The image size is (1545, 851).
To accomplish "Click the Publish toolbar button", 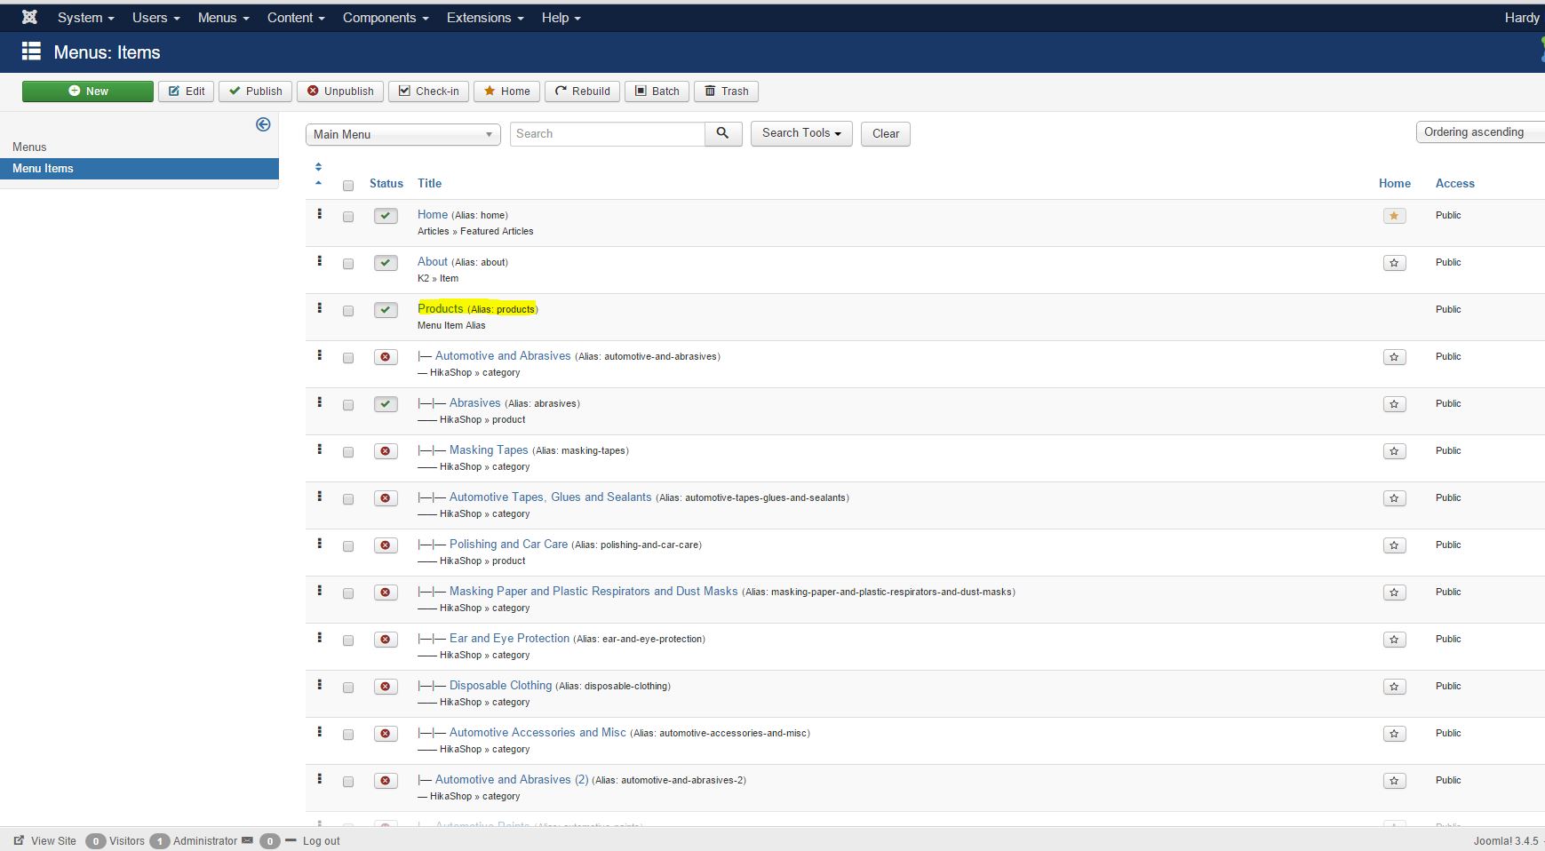I will [256, 91].
